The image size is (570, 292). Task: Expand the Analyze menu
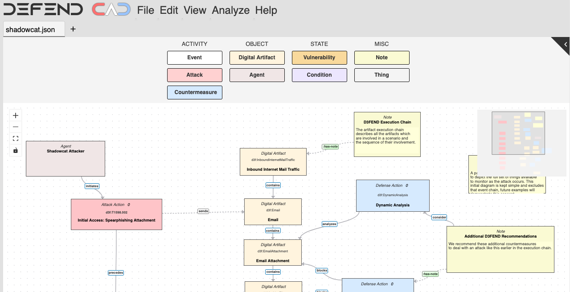click(x=231, y=10)
